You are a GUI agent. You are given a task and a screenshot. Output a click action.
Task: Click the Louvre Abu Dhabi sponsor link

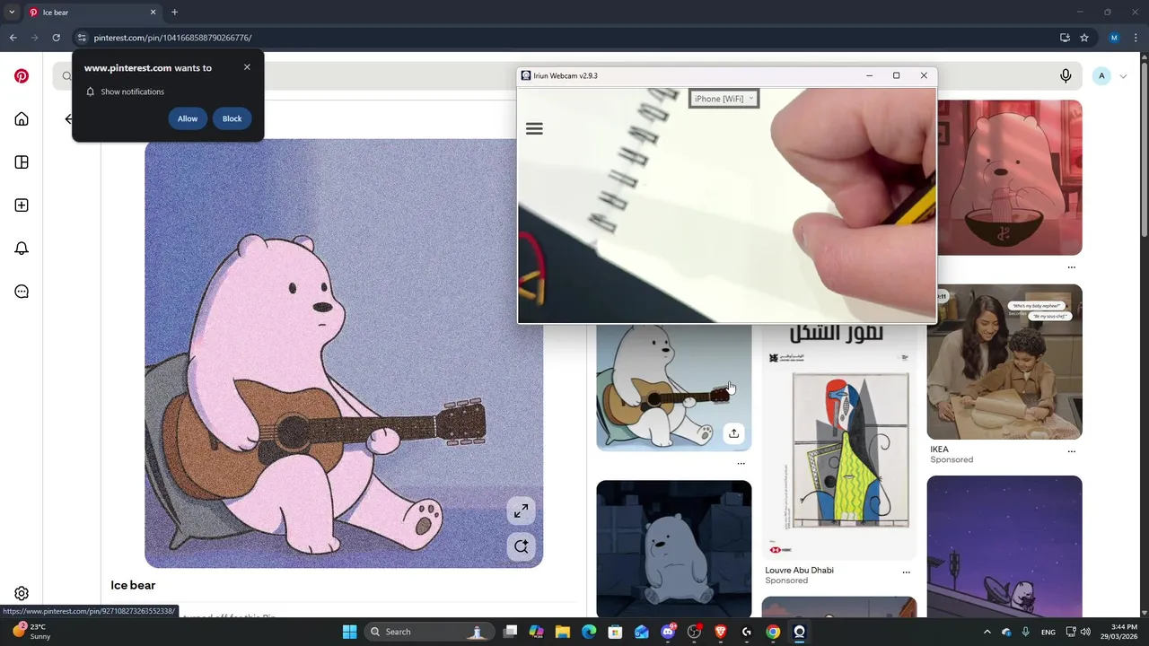[799, 571]
